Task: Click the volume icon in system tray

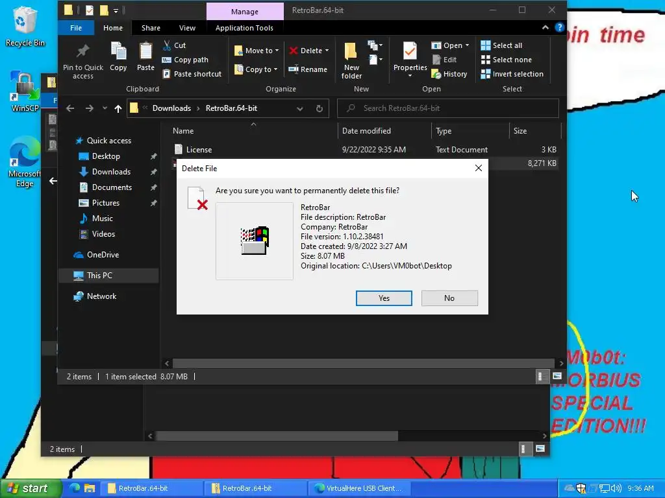Action: coord(617,488)
